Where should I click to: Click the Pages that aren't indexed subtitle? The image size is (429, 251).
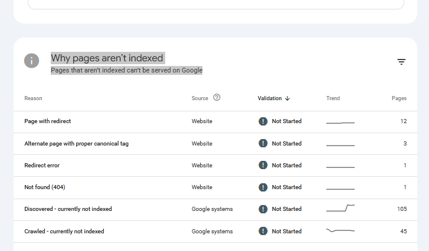(127, 70)
